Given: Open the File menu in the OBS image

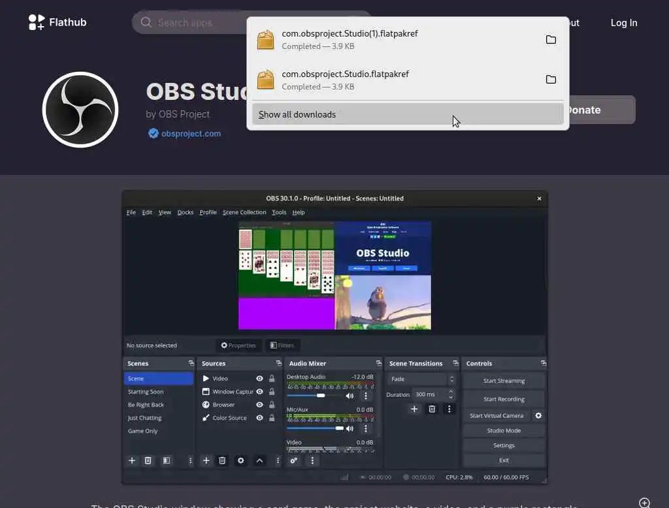Looking at the screenshot, I should point(131,212).
